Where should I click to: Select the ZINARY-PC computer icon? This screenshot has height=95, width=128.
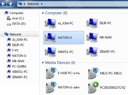(x=92, y=52)
